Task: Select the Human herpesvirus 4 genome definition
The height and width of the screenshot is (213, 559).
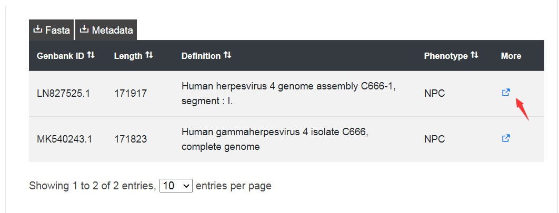Action: 289,94
